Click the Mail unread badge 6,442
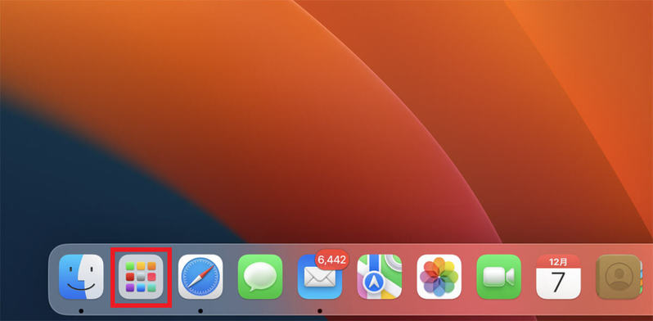The height and width of the screenshot is (321, 653). (332, 260)
